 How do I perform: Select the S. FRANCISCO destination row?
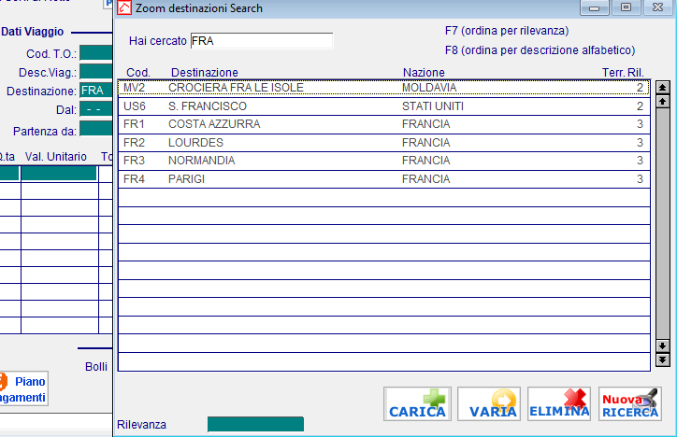tap(383, 106)
